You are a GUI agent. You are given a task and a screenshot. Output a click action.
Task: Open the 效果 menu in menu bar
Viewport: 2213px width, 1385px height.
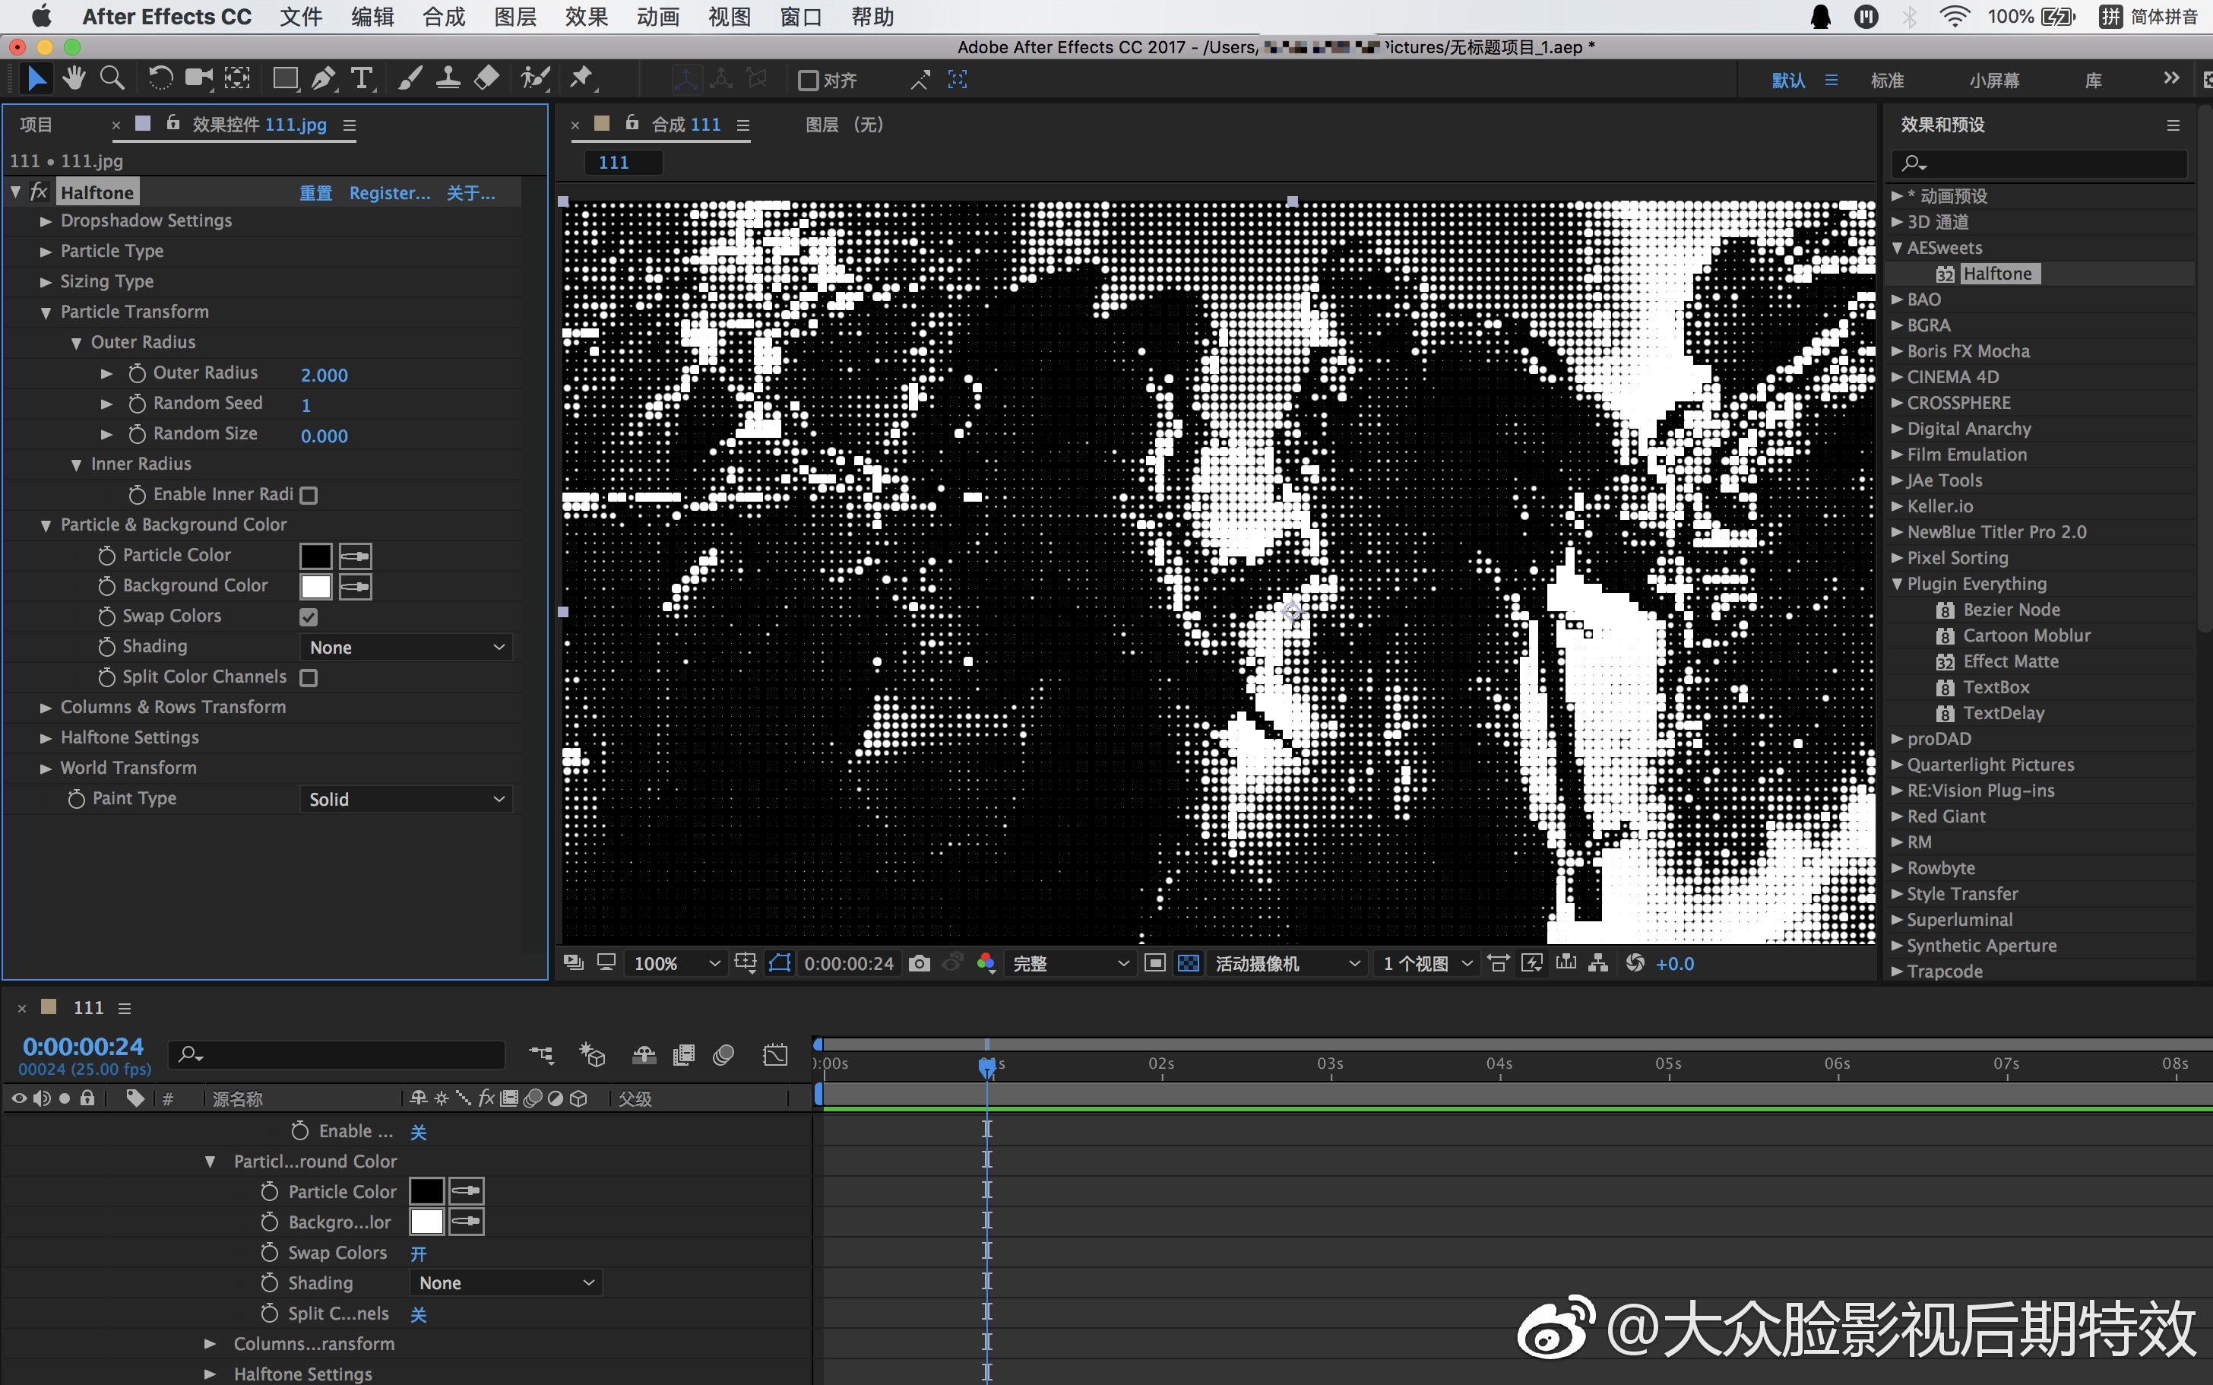(x=586, y=17)
